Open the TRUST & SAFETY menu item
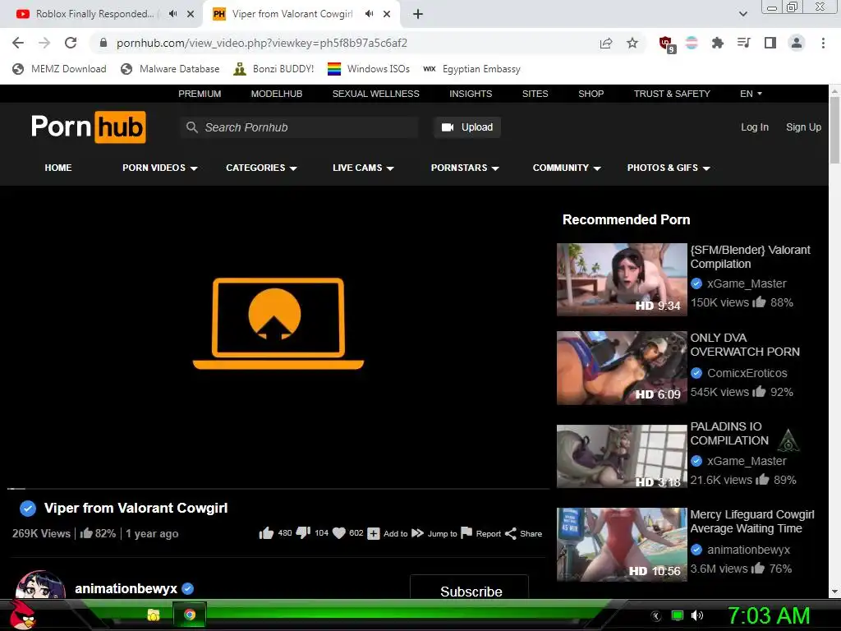Viewport: 841px width, 631px height. tap(672, 94)
